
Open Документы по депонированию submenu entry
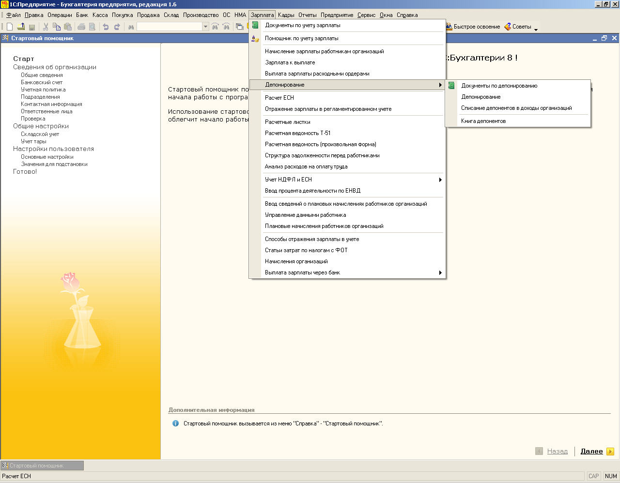coord(499,86)
